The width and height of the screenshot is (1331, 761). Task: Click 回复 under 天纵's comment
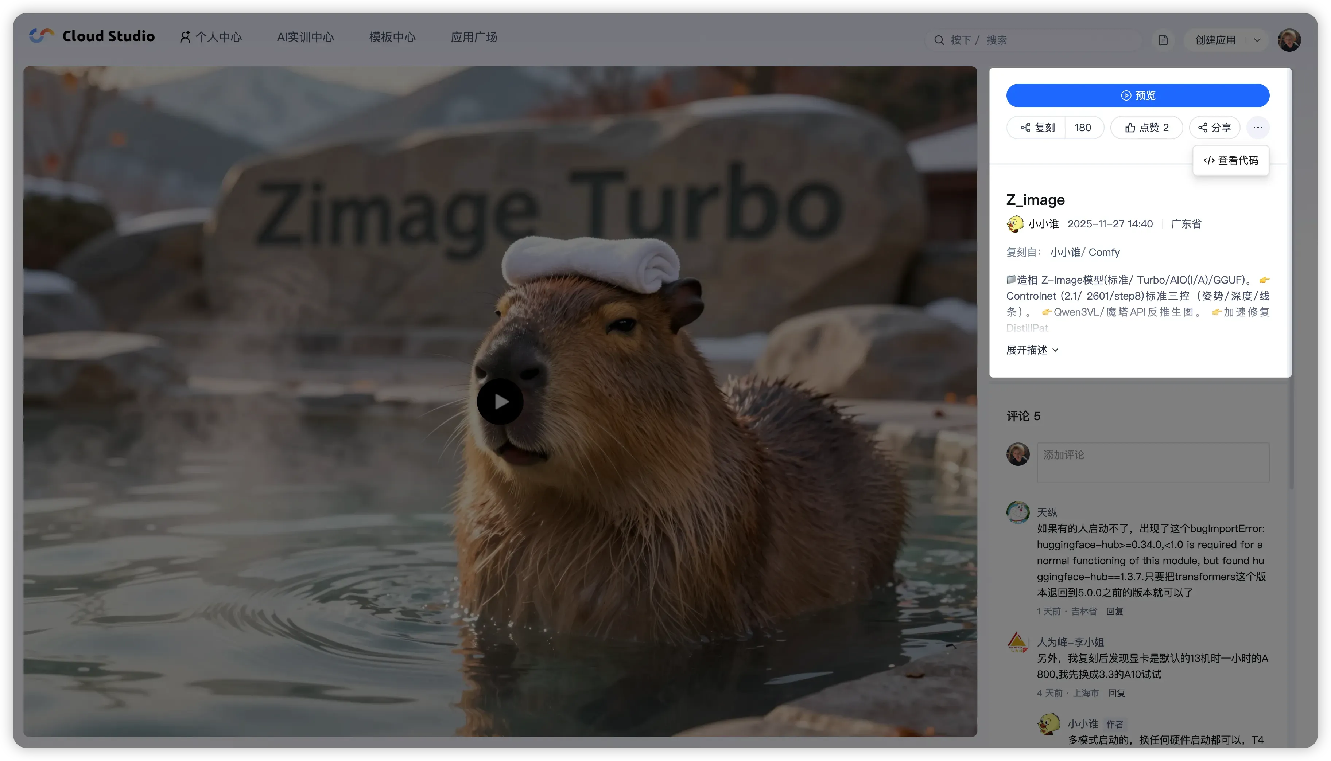1114,611
